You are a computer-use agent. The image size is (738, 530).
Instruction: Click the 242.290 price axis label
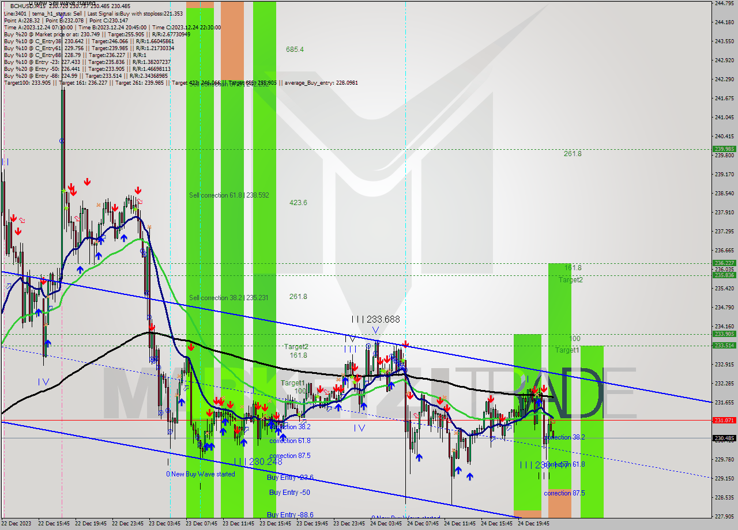point(724,79)
